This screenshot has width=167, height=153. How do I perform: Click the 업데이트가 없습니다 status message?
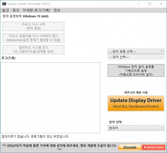35,136
